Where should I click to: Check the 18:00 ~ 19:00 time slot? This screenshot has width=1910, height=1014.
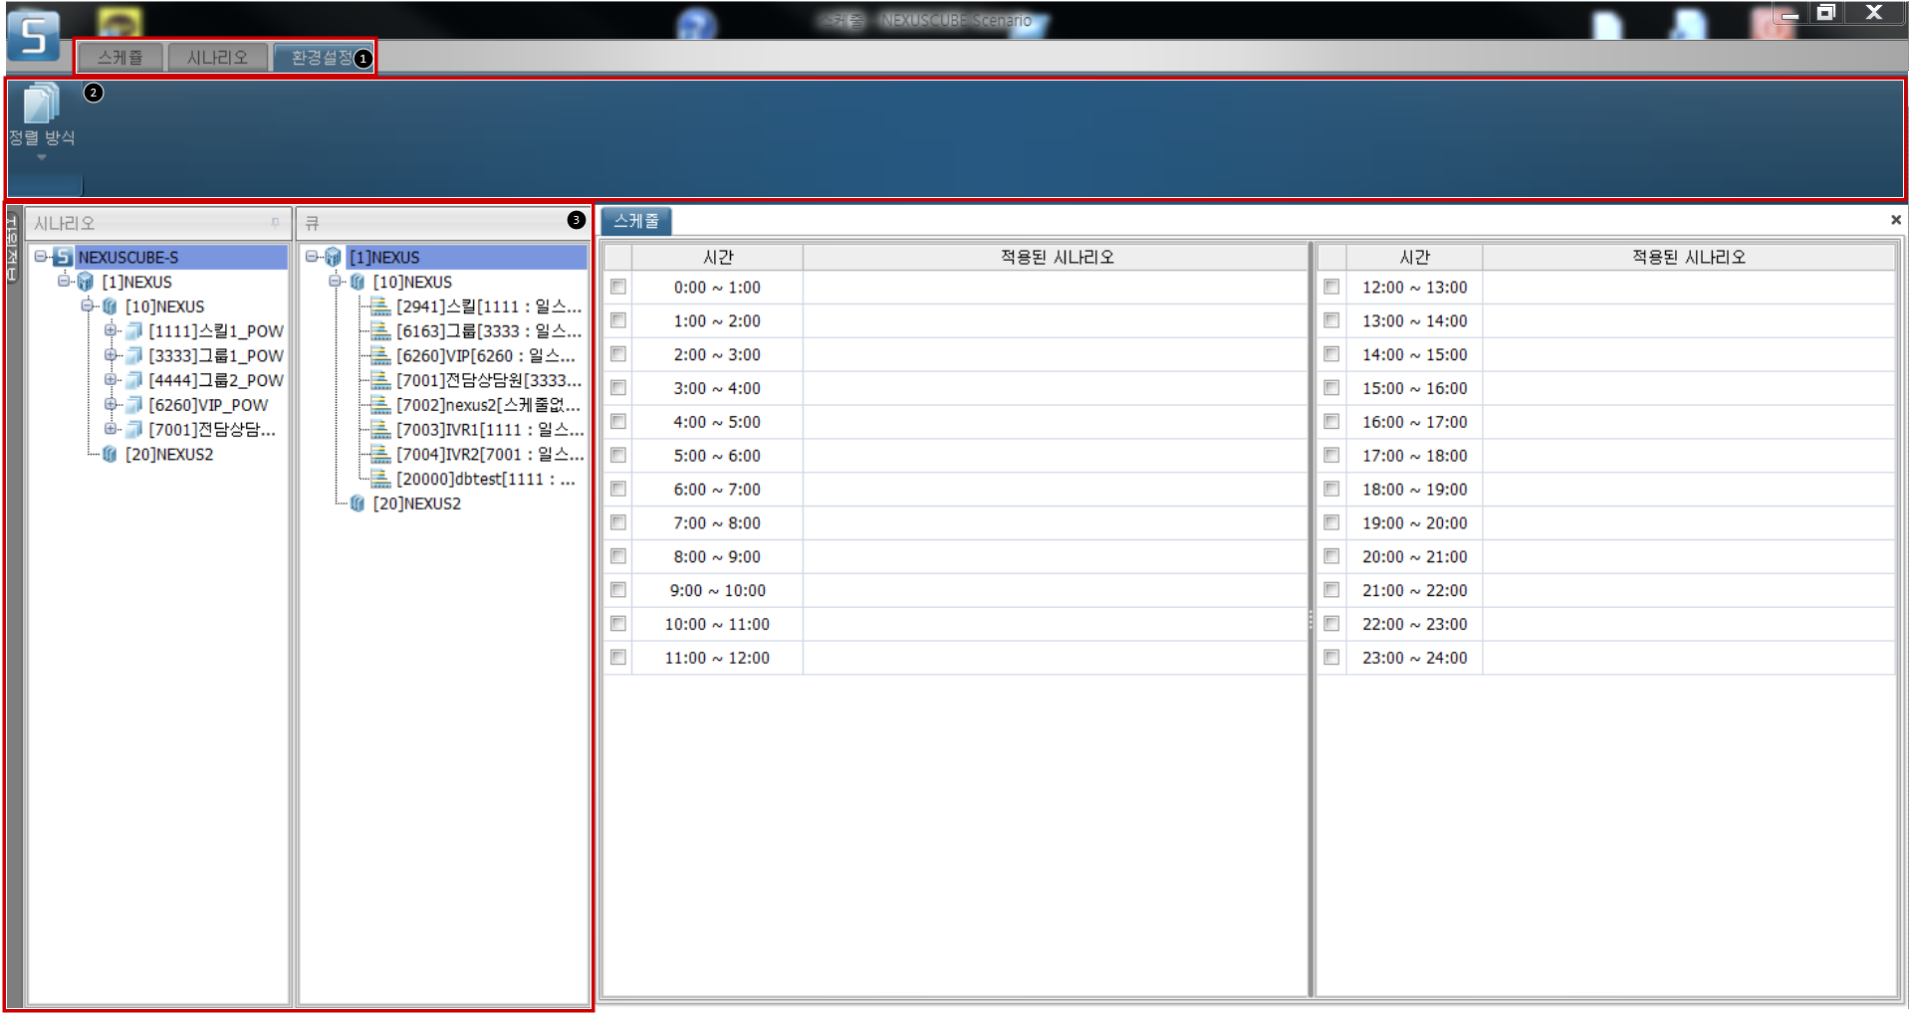[x=1331, y=489]
